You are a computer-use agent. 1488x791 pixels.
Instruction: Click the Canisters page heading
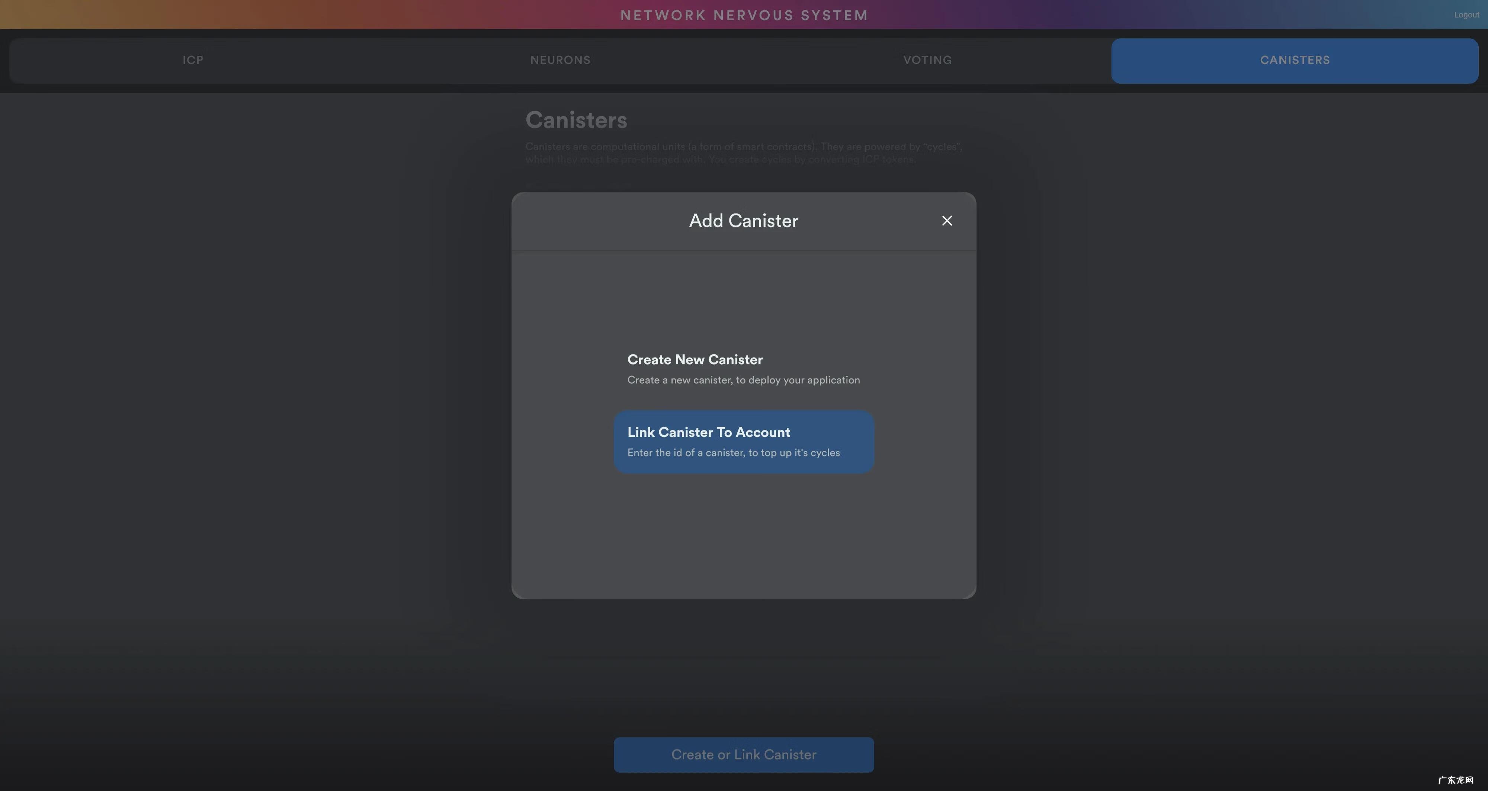576,120
